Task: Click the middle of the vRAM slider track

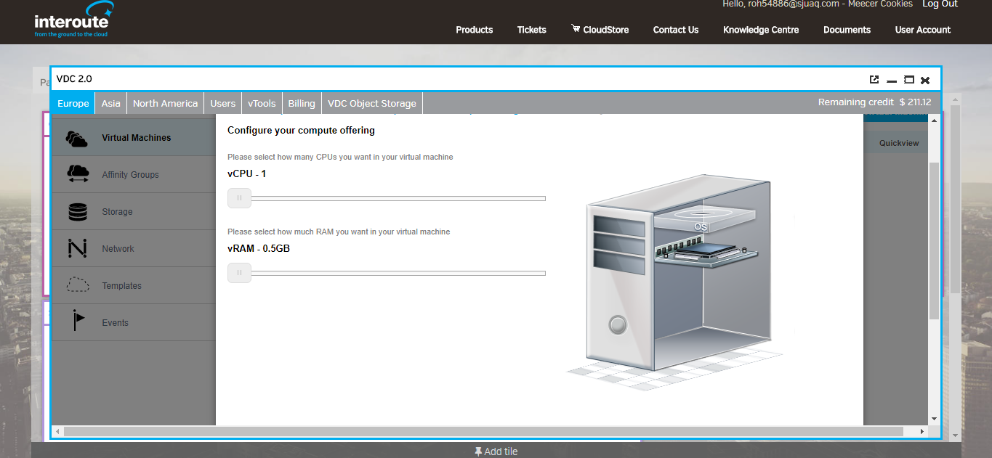Action: [387, 273]
